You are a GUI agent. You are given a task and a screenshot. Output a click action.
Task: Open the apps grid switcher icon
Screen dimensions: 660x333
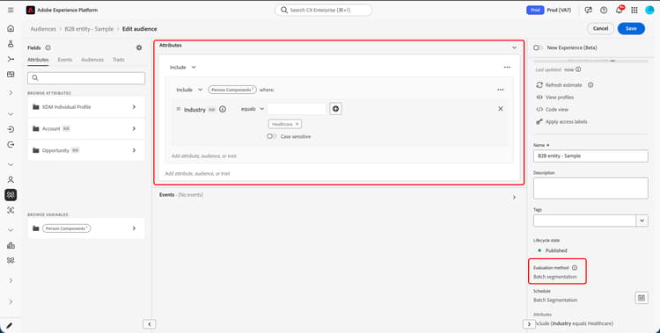coord(634,10)
